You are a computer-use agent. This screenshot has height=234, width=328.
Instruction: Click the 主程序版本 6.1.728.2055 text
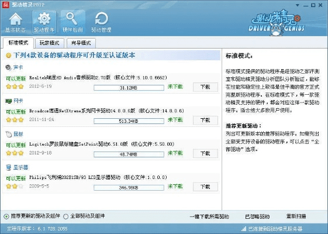coord(37,229)
